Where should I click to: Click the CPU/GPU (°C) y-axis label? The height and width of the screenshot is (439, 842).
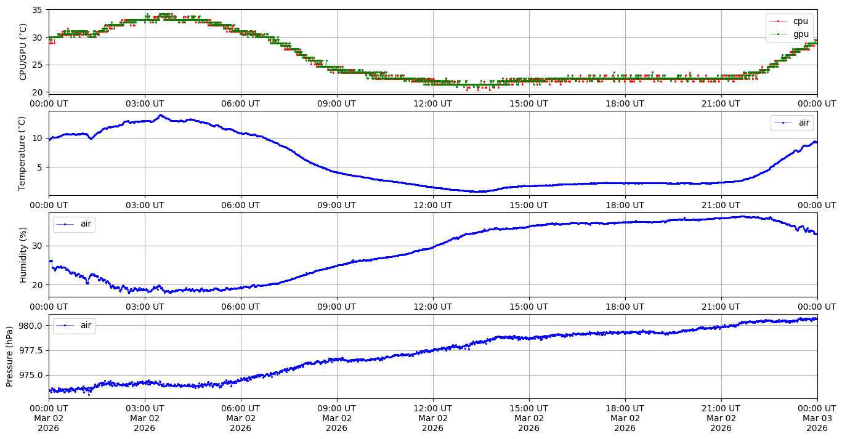point(23,52)
